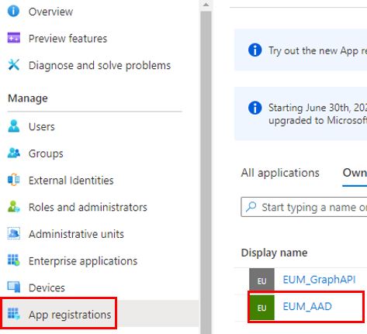Image resolution: width=367 pixels, height=334 pixels.
Task: Switch to the All applications tab
Action: click(280, 173)
